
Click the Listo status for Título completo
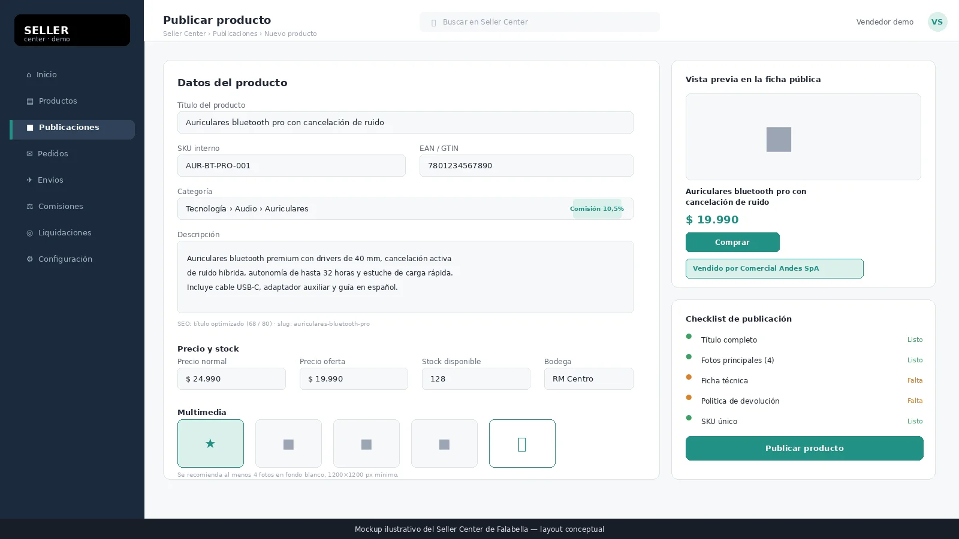pyautogui.click(x=915, y=340)
